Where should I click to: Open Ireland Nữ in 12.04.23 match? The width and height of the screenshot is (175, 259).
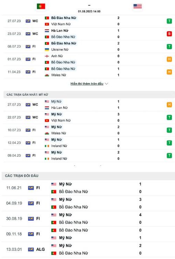click(59, 146)
